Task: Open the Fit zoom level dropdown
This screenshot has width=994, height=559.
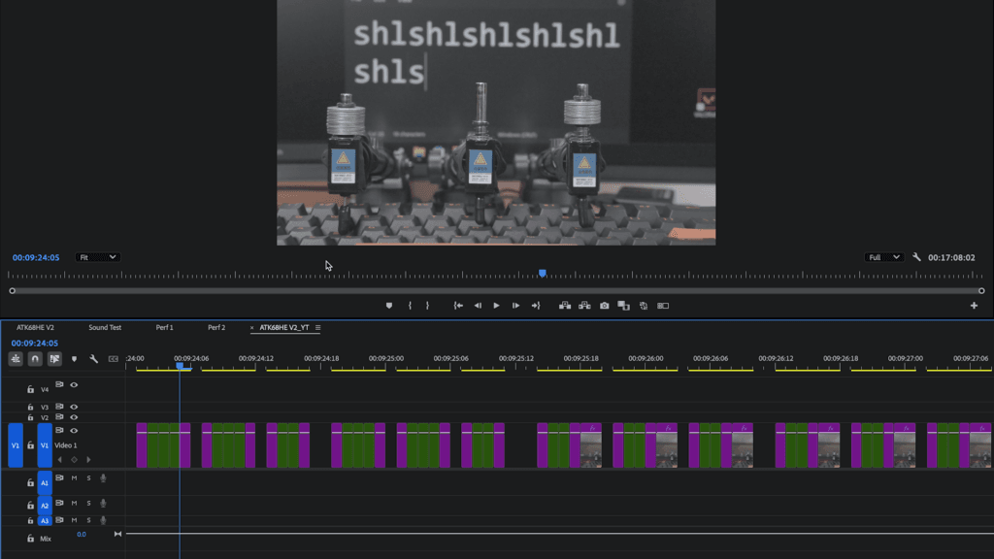Action: click(98, 257)
